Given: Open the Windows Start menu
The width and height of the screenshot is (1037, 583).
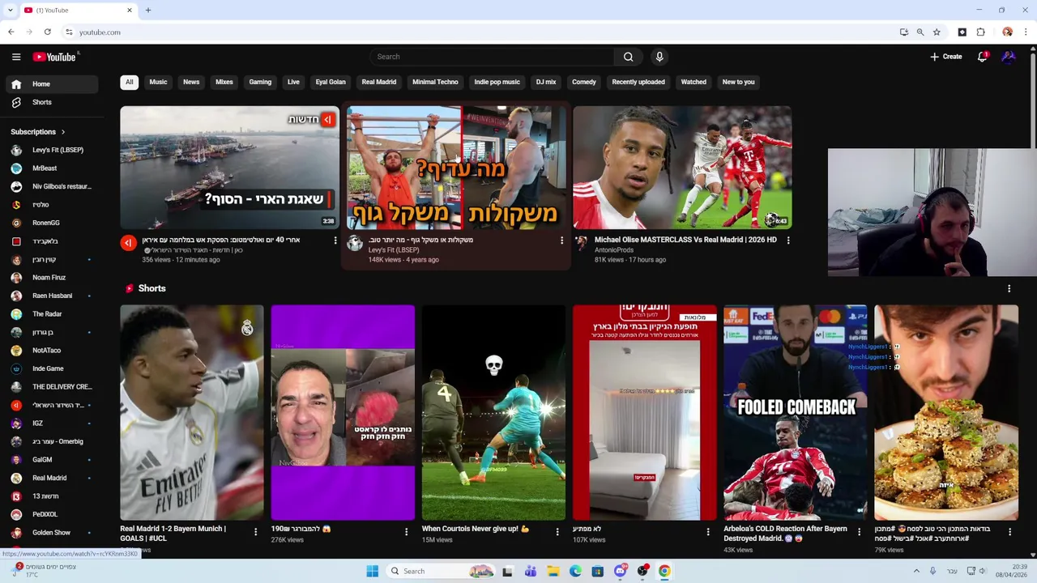Looking at the screenshot, I should point(372,571).
